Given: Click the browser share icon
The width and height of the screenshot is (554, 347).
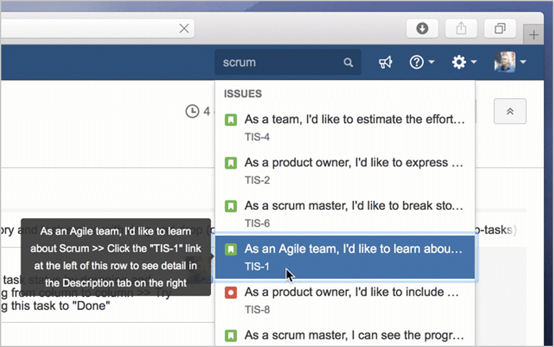Looking at the screenshot, I should (x=461, y=29).
